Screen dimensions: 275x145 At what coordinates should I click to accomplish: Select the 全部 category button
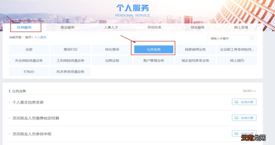click(x=29, y=49)
